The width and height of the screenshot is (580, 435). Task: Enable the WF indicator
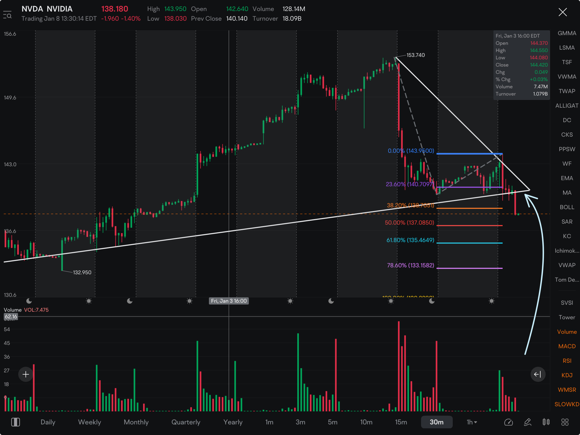tap(567, 164)
